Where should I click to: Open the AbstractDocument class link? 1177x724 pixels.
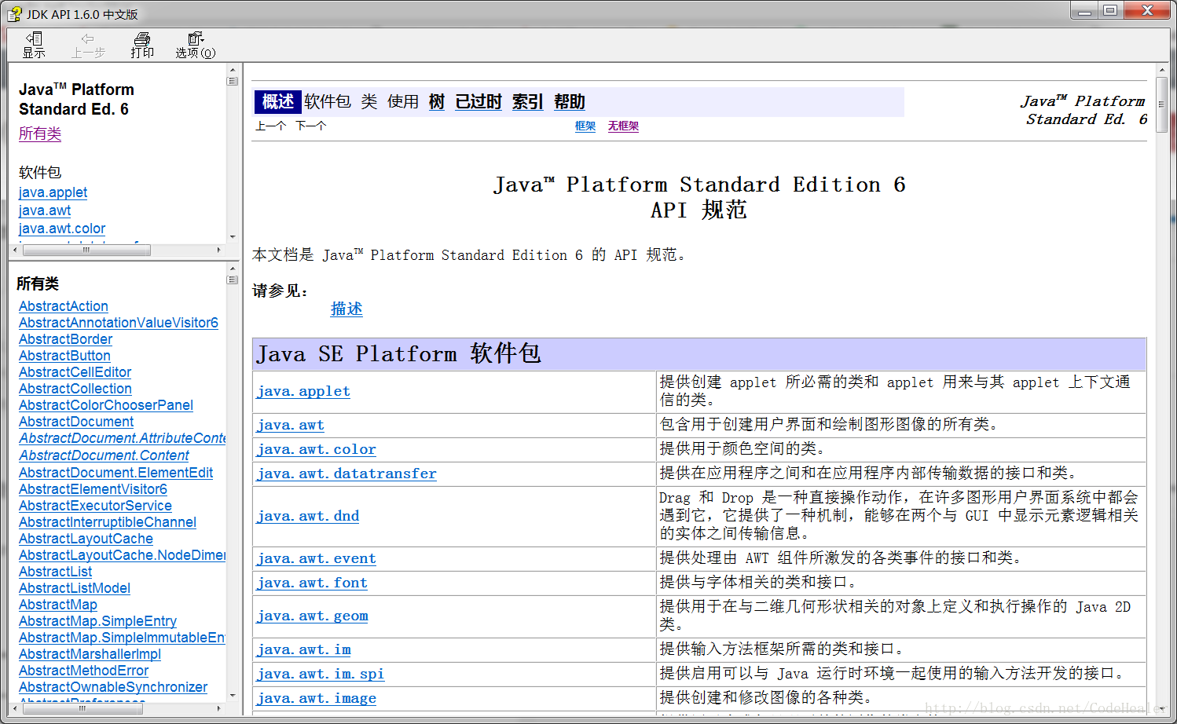pos(76,422)
